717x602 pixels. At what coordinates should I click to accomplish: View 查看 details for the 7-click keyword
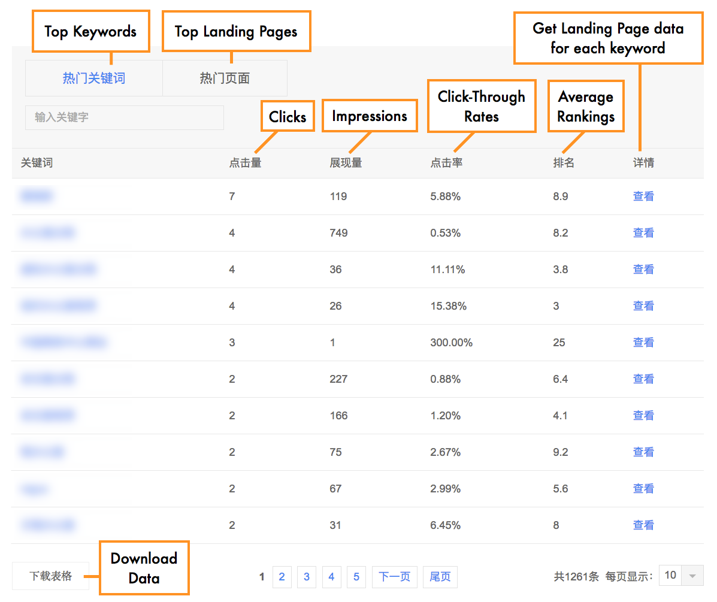click(643, 196)
